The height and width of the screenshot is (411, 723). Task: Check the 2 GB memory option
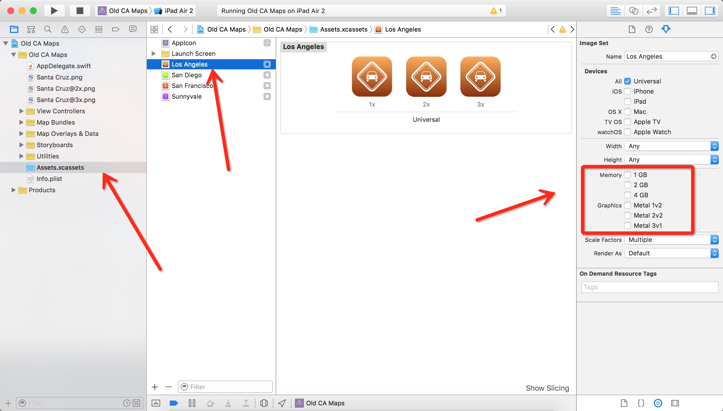[x=628, y=185]
